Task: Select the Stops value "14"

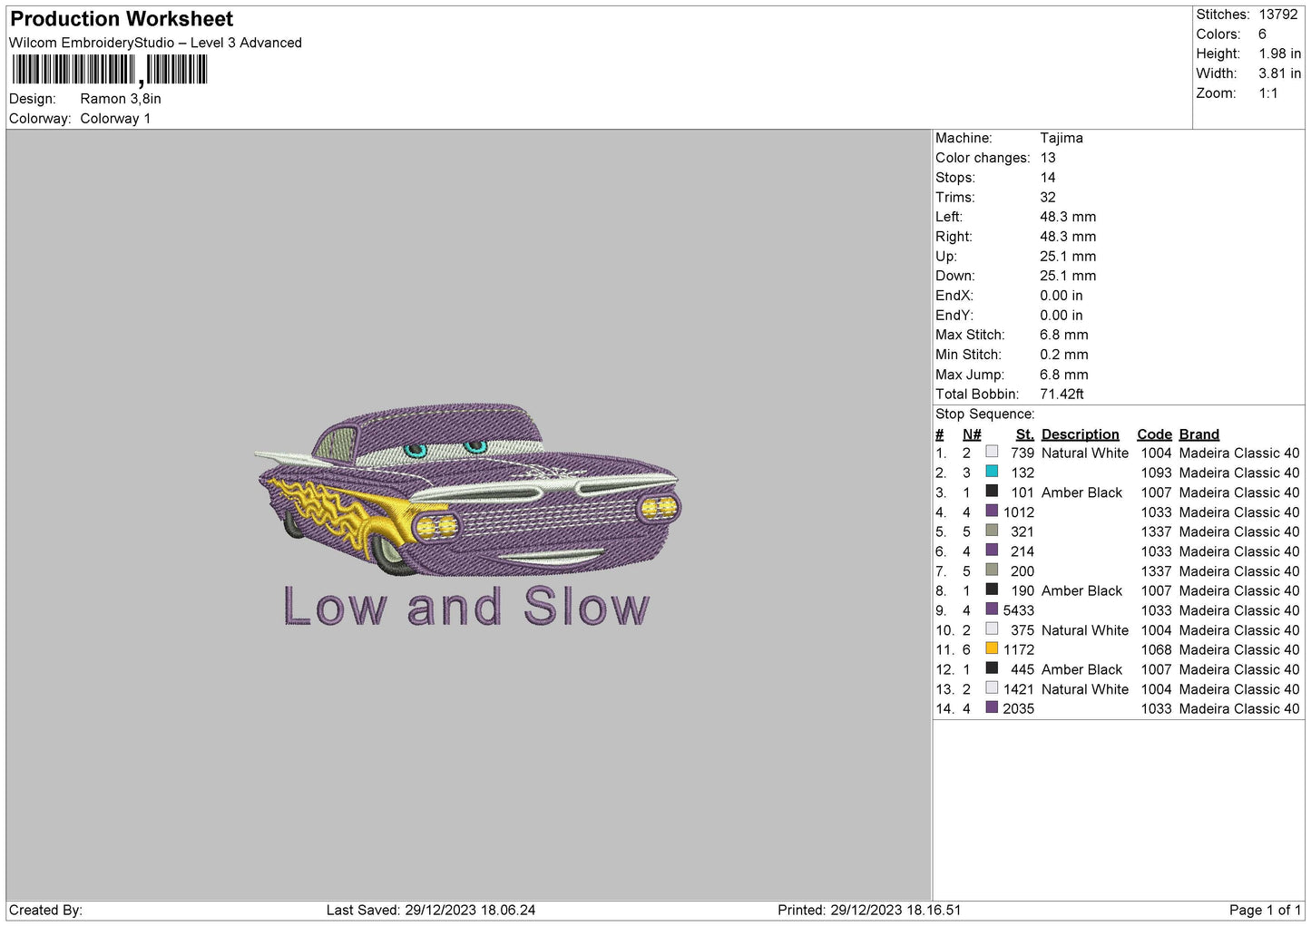Action: pyautogui.click(x=1048, y=178)
